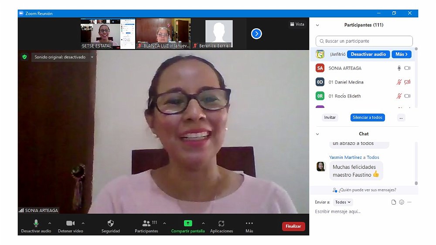The height and width of the screenshot is (245, 436).
Task: Collapse the Chat panel chevron
Action: click(x=317, y=134)
